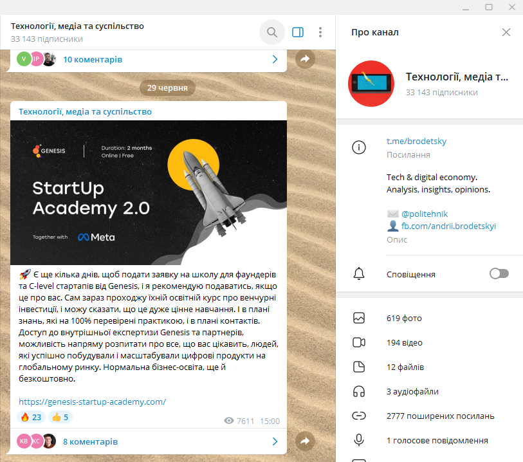Open the t.me/brodetsky channel link
This screenshot has width=523, height=462.
pyautogui.click(x=416, y=141)
